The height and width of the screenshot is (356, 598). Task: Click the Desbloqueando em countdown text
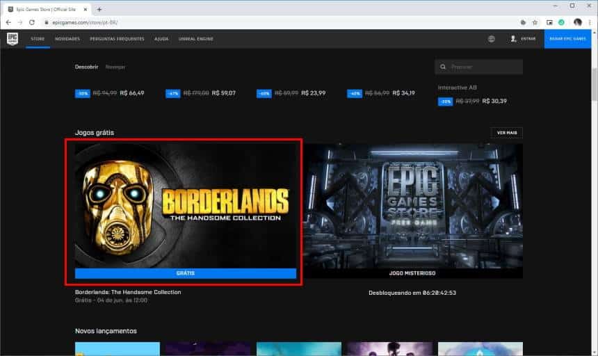coord(412,293)
